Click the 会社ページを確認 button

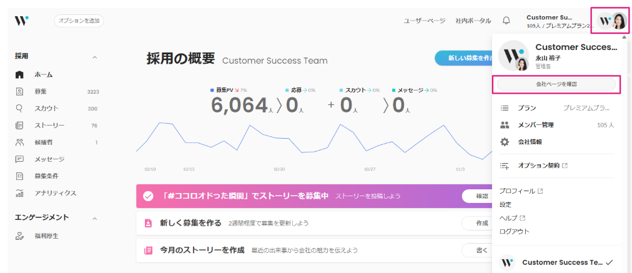556,84
